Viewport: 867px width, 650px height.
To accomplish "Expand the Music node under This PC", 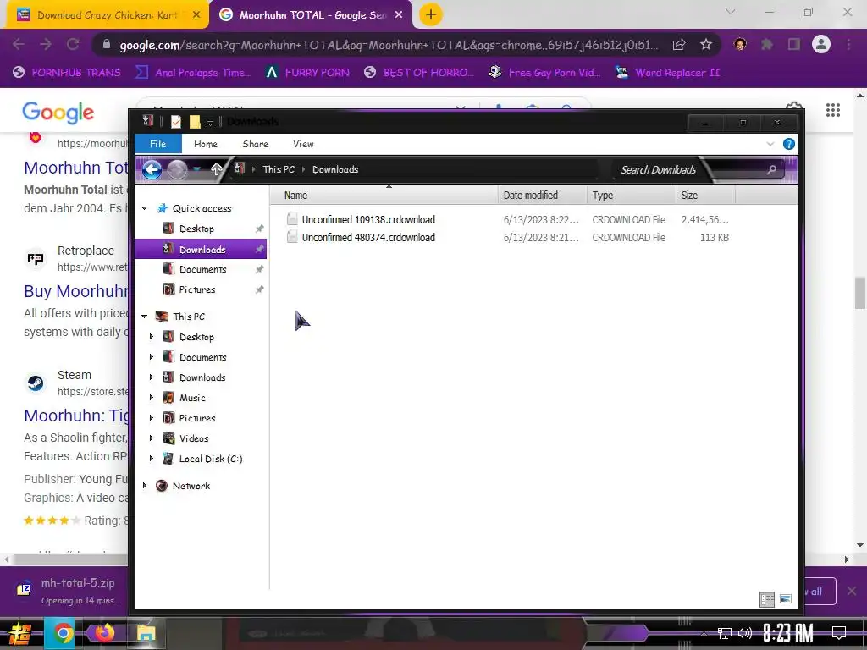I will [x=152, y=398].
